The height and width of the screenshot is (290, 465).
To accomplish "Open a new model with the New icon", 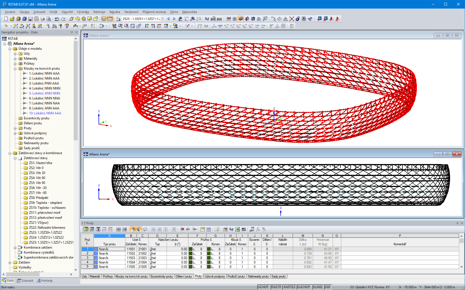I will [x=6, y=19].
